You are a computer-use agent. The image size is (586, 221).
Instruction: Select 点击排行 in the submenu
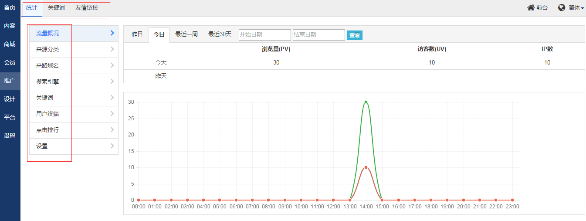(74, 130)
